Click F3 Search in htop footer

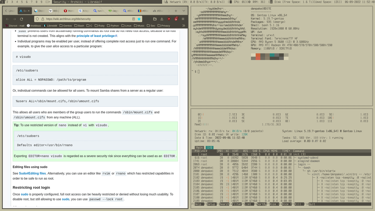click(x=223, y=204)
